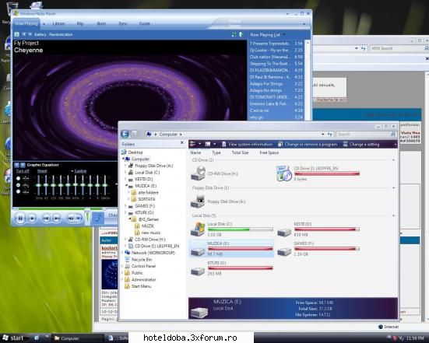
Task: Open CD-RW Drive (H:) icon in drives pane
Action: [198, 173]
